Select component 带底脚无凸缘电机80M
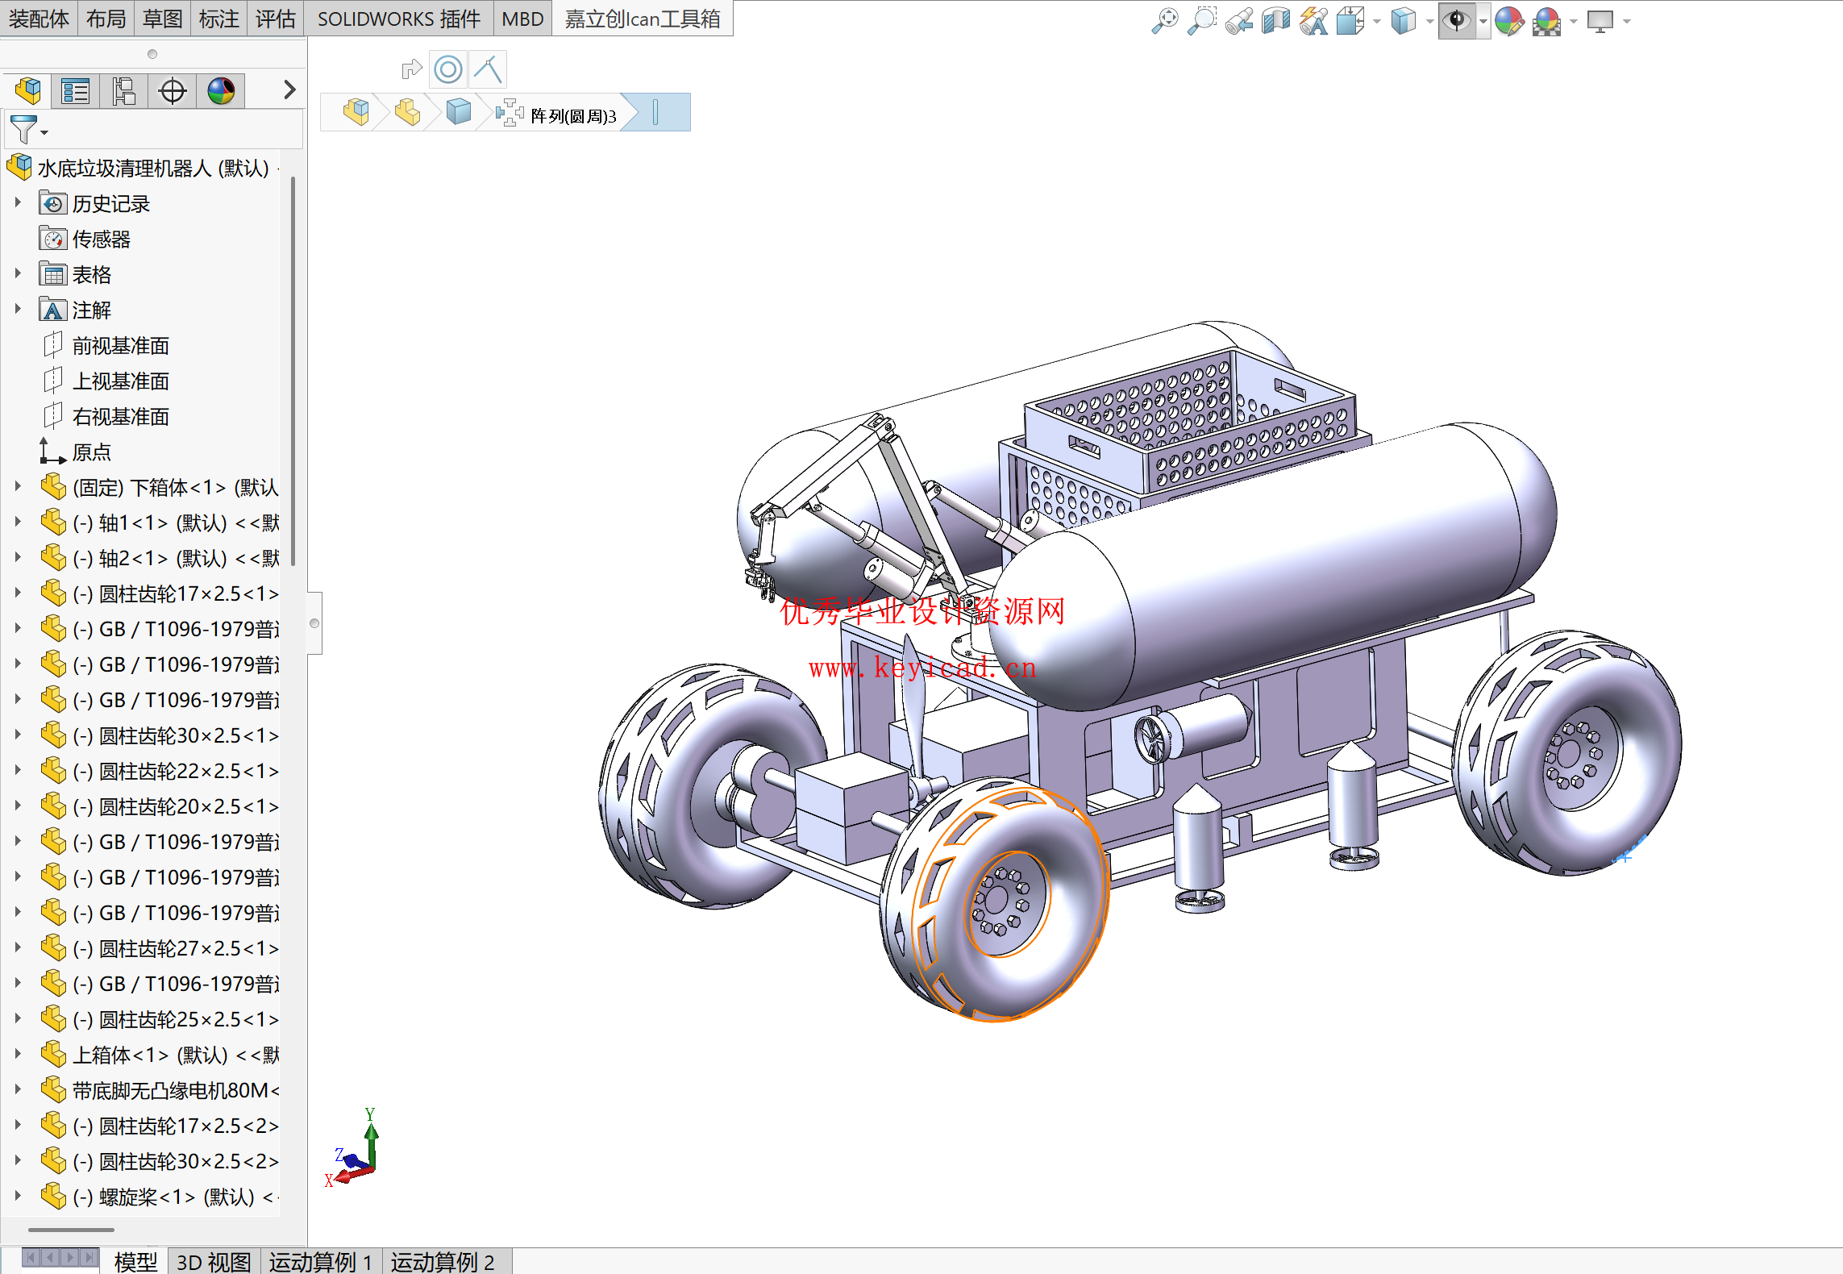 point(175,1090)
